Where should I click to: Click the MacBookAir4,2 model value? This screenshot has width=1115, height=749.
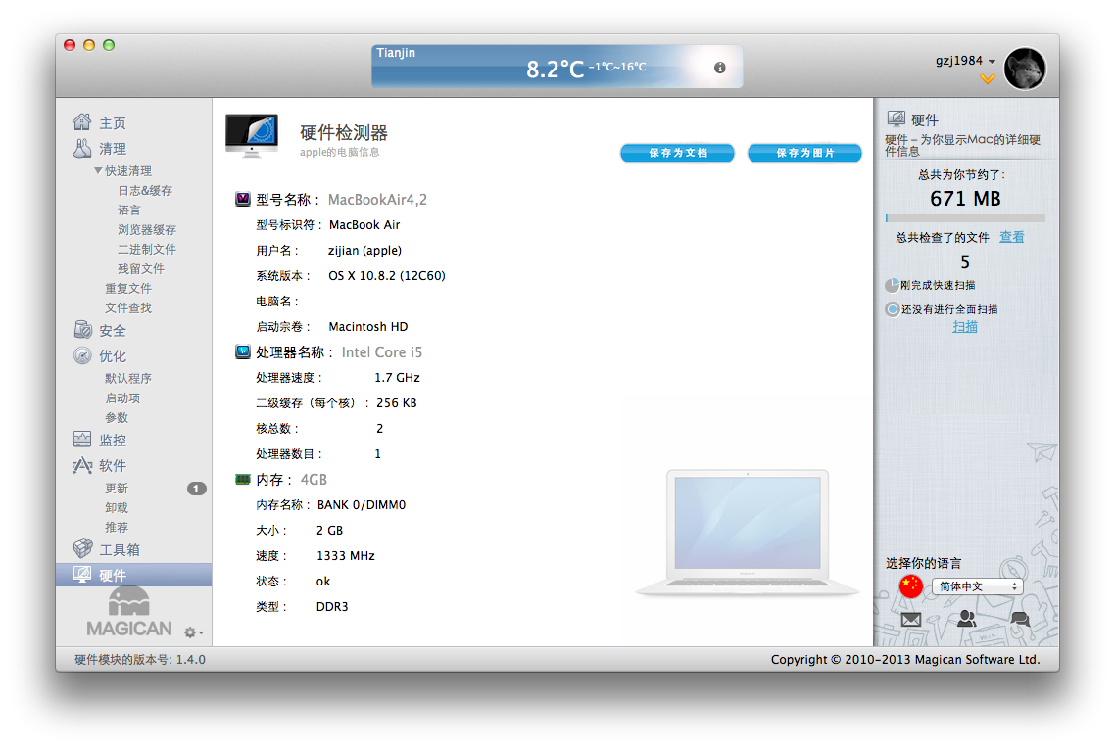point(377,200)
